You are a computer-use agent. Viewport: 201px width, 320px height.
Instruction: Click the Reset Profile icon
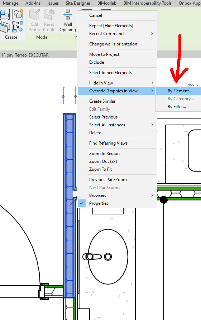coord(49,15)
